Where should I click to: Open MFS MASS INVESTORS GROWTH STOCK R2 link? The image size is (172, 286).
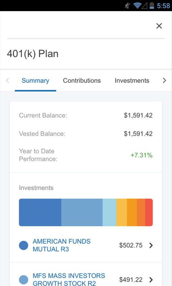point(69,279)
